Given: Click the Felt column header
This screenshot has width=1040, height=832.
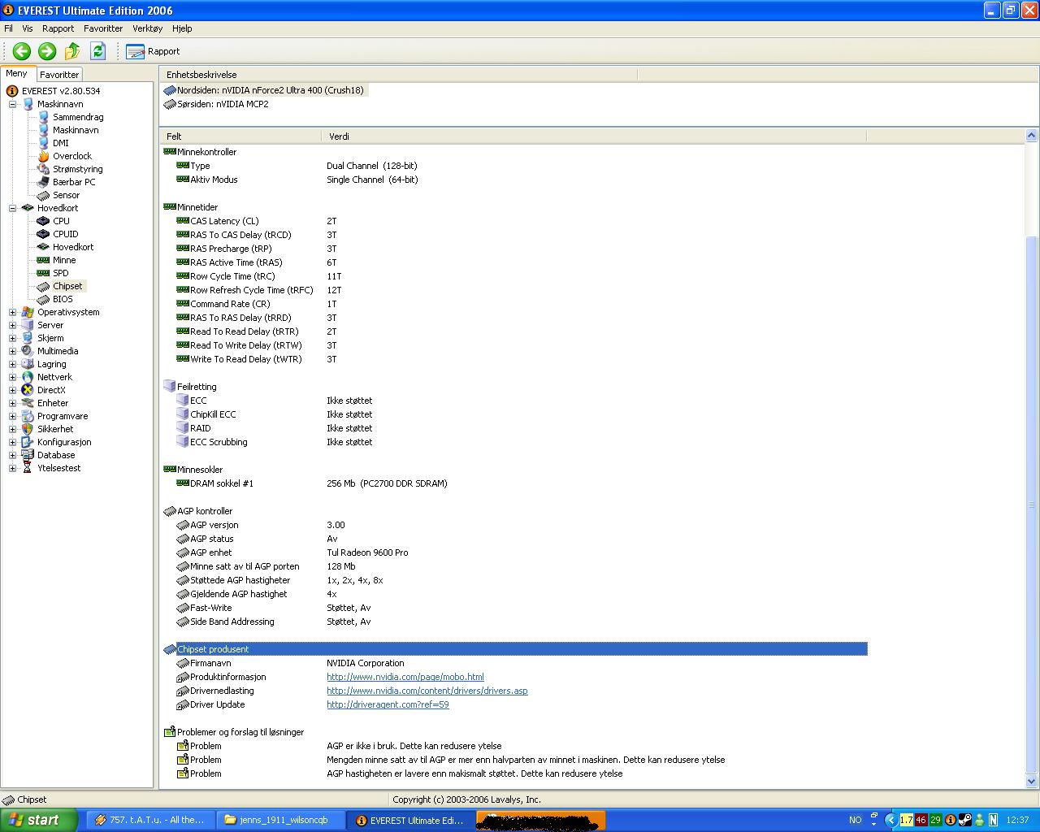Looking at the screenshot, I should pos(240,136).
